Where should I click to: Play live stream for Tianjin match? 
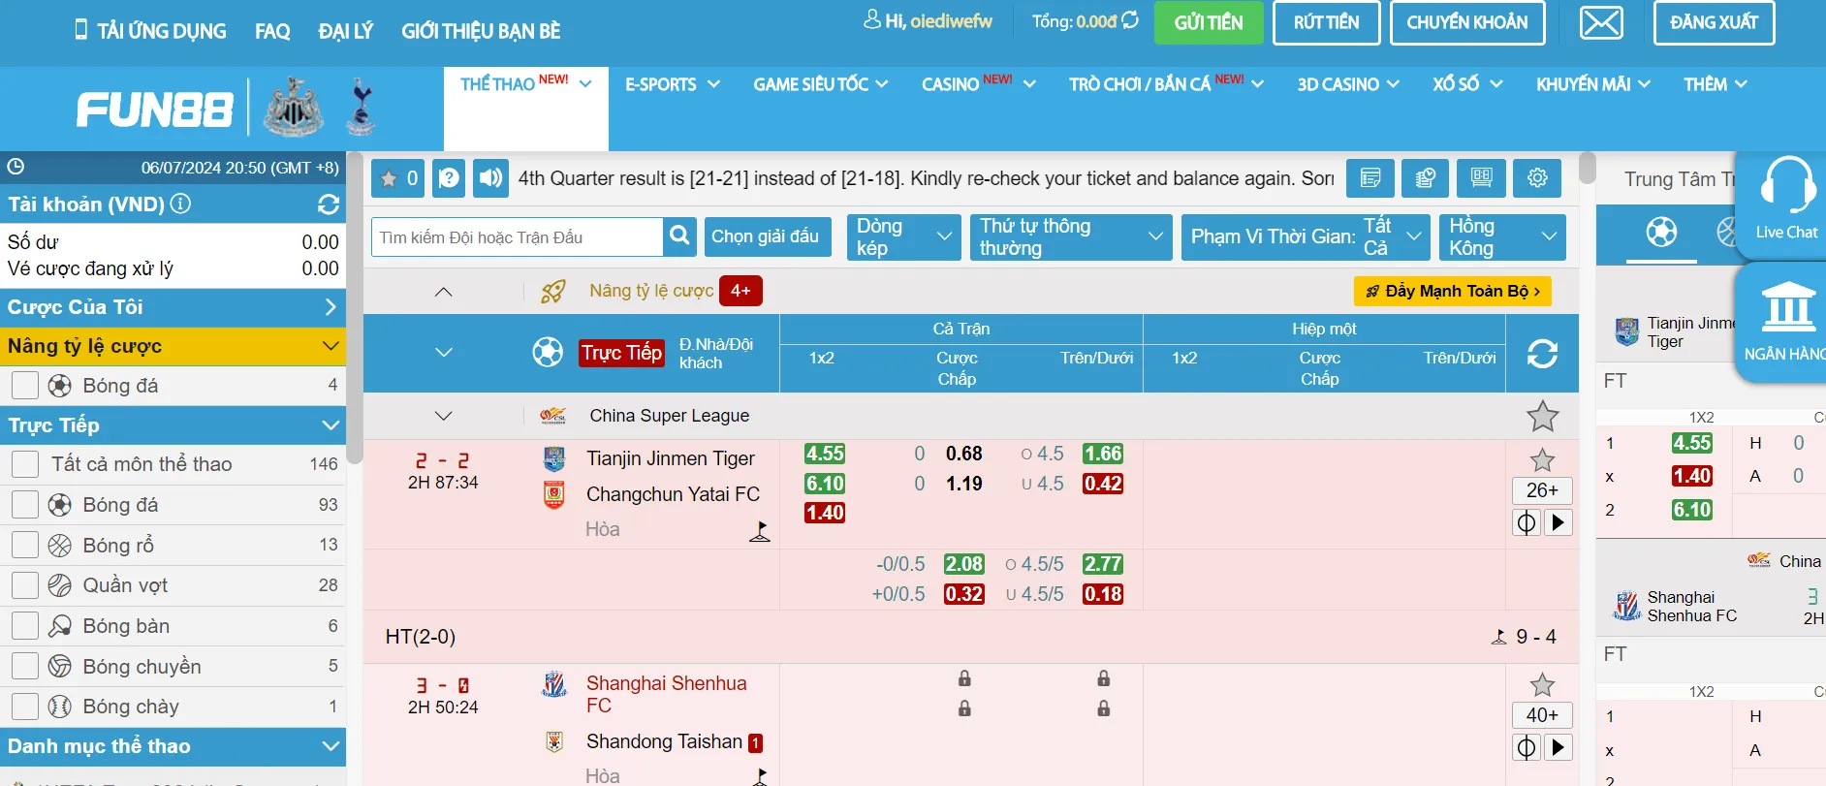click(1558, 522)
